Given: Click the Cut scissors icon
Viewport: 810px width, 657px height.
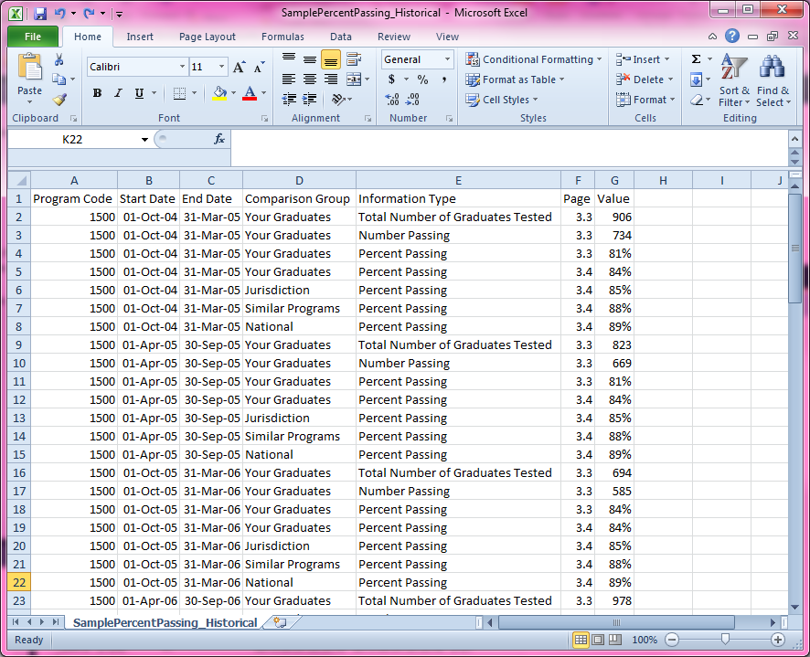Looking at the screenshot, I should pyautogui.click(x=59, y=60).
